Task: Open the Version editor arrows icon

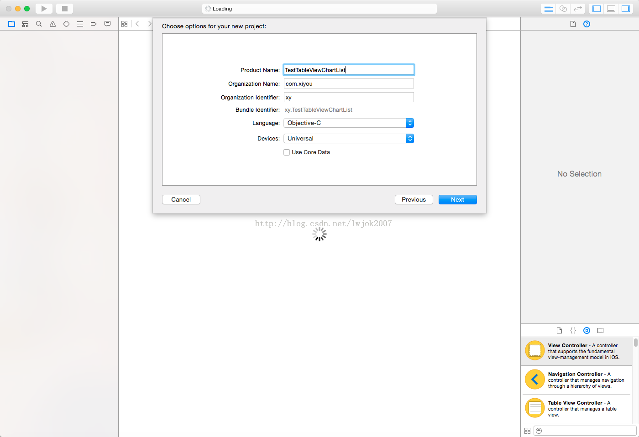Action: pos(577,8)
